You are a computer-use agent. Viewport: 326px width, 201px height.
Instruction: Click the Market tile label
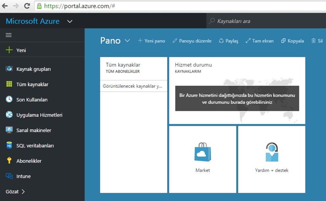point(203,170)
